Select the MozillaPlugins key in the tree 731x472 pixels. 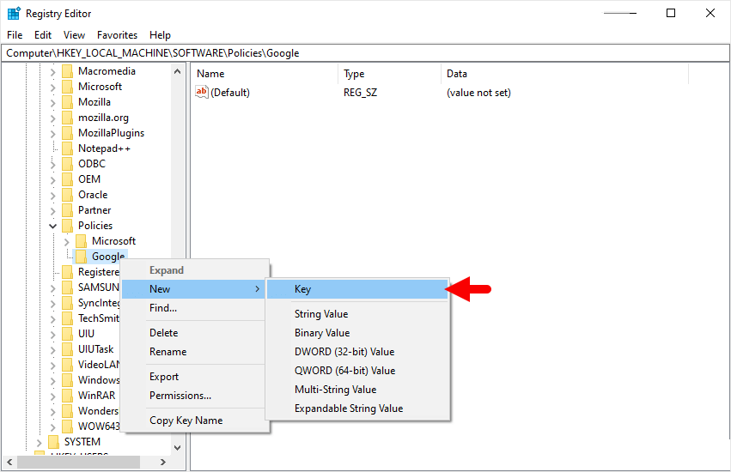pos(111,133)
